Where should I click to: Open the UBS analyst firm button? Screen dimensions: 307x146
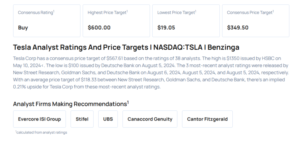point(108,119)
